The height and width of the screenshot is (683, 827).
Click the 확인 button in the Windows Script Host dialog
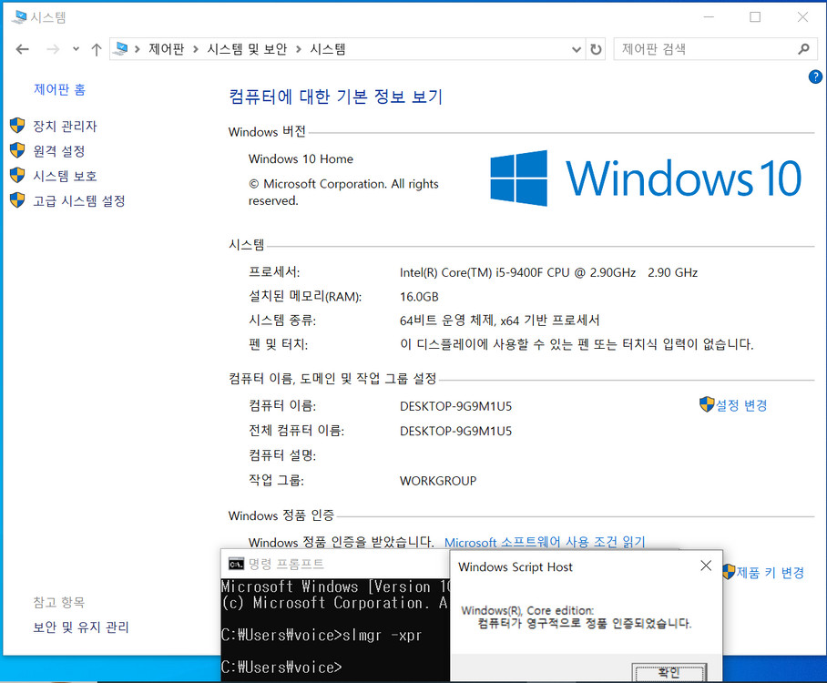click(669, 674)
